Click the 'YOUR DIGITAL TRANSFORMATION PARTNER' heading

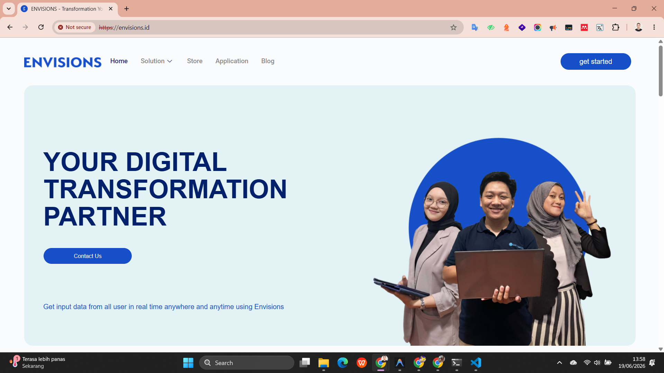pos(165,189)
